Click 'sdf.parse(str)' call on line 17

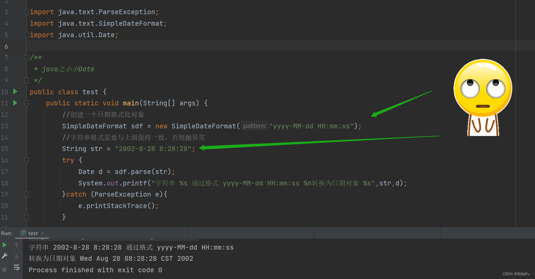(x=143, y=172)
